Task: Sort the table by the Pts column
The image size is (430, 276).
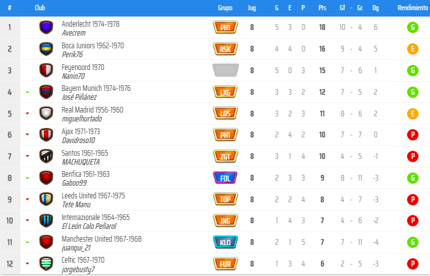Action: (322, 8)
